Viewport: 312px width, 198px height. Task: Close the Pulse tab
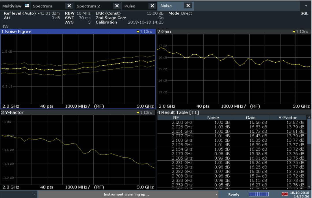coord(152,6)
